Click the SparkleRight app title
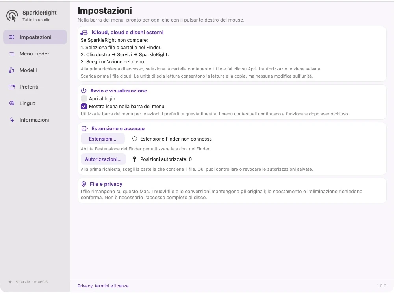Image resolution: width=397 pixels, height=294 pixels. click(39, 13)
